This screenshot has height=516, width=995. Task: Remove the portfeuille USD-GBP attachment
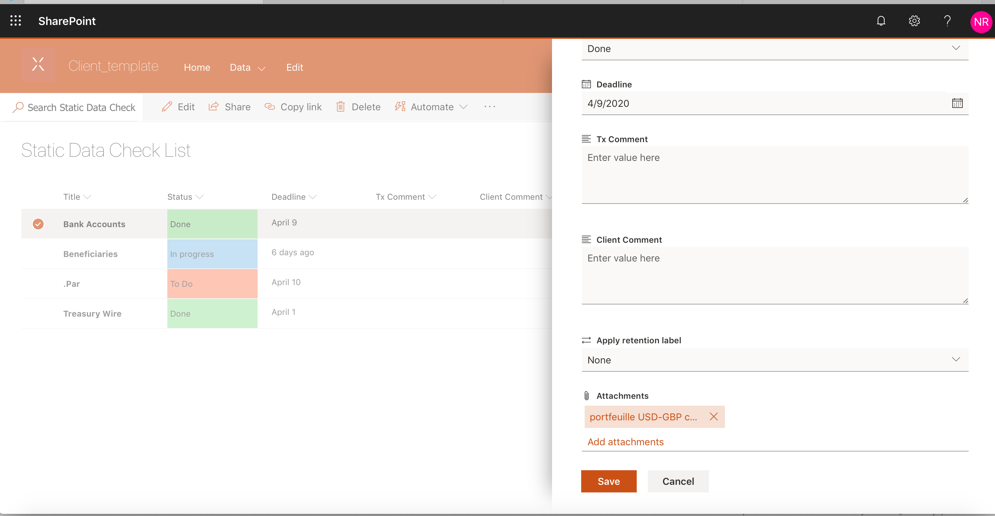[x=713, y=416]
